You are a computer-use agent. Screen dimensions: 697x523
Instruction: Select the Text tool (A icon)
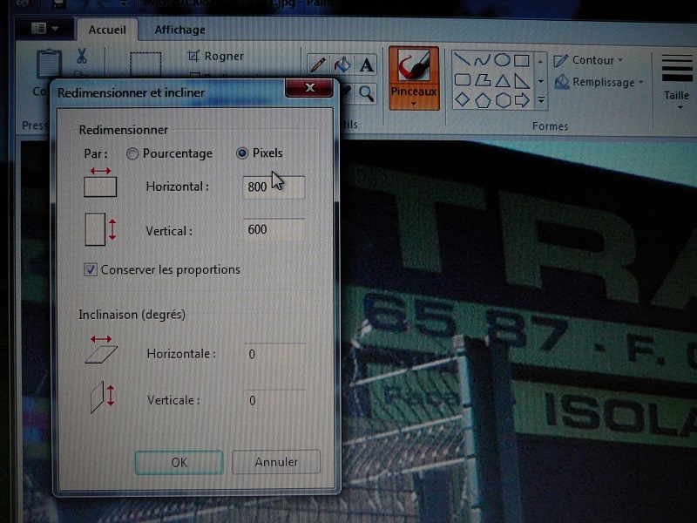click(x=366, y=65)
